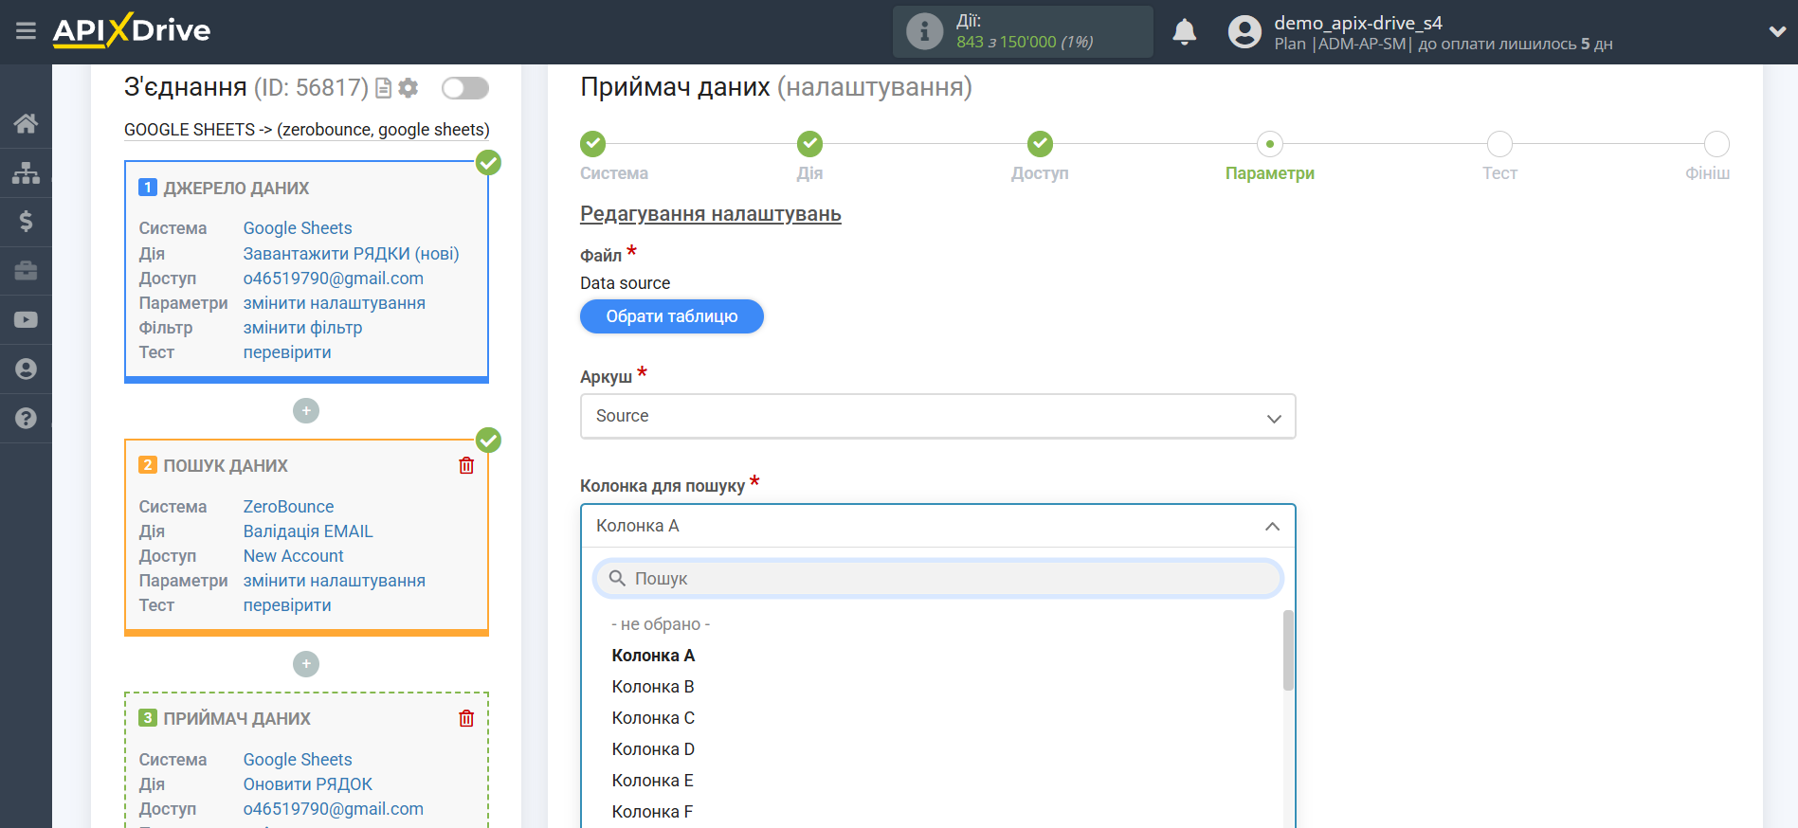Click the dropdown list scrollbar
1798x828 pixels.
[1288, 651]
